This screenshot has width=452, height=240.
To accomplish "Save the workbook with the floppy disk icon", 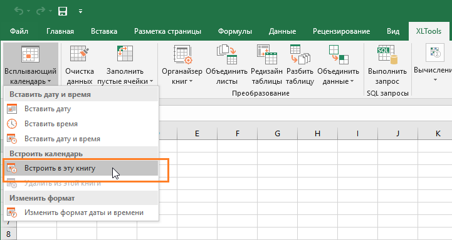I will [63, 11].
